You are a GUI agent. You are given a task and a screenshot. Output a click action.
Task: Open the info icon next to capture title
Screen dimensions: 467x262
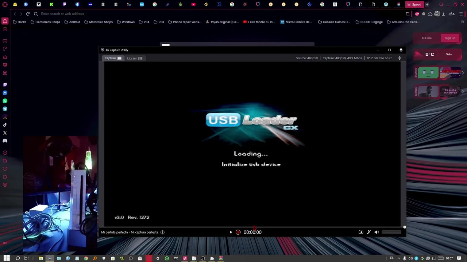(x=162, y=232)
